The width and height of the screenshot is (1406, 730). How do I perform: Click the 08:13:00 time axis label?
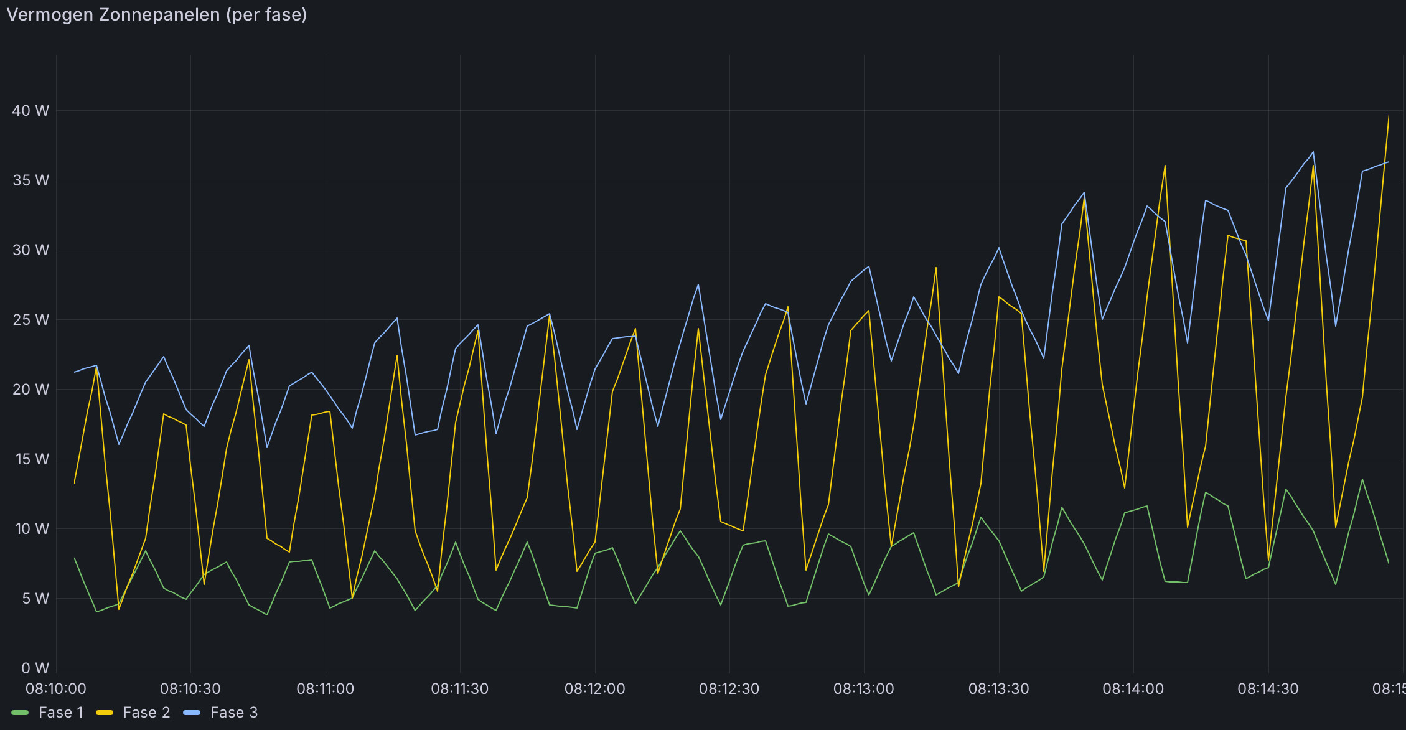click(x=863, y=689)
